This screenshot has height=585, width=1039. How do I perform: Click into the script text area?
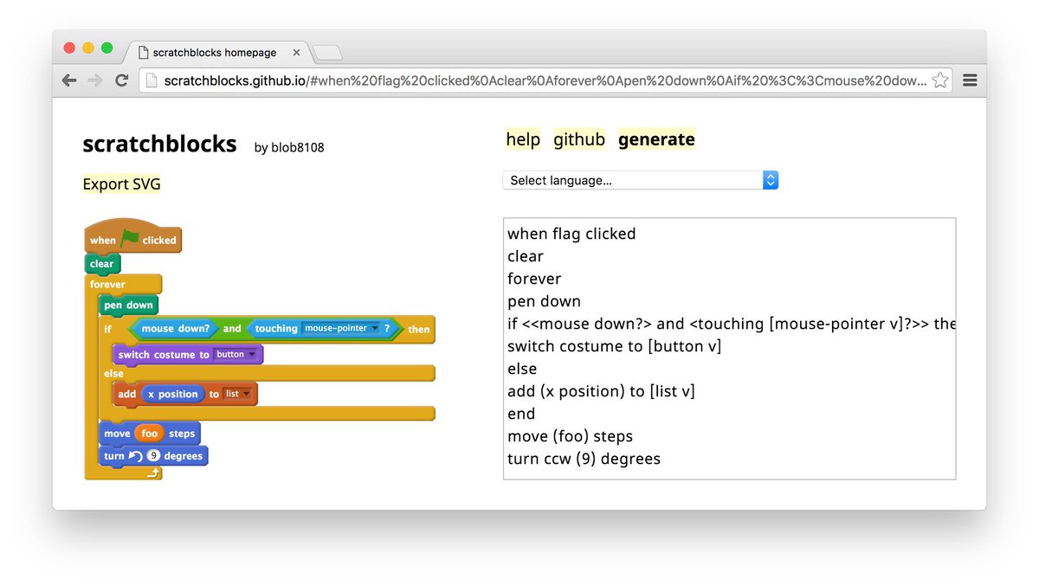coord(729,348)
